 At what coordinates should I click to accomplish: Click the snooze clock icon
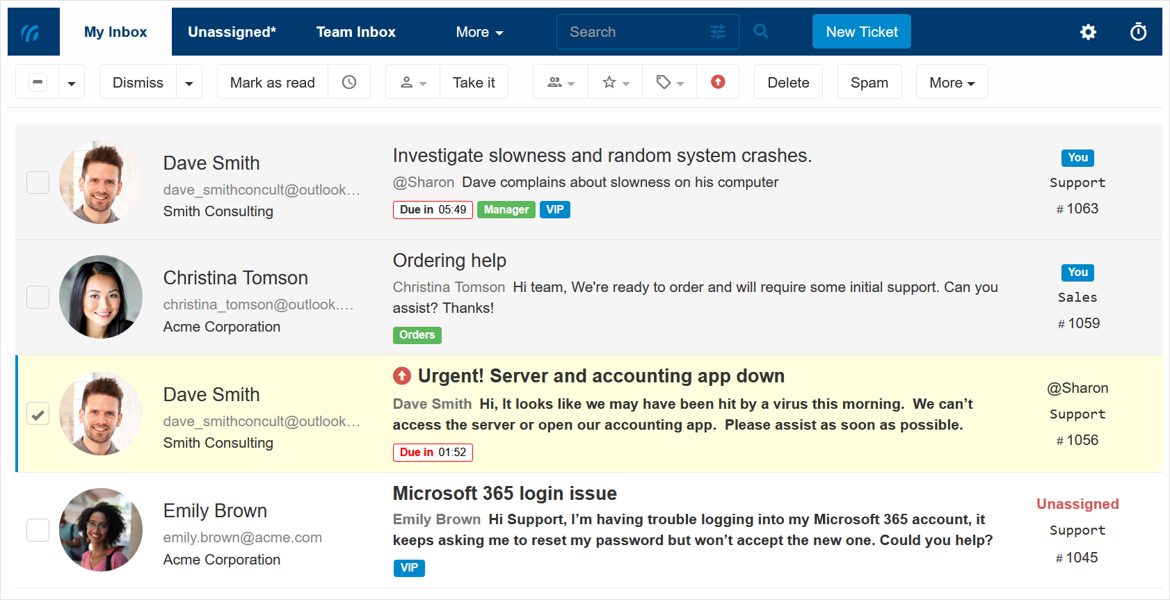click(x=349, y=82)
